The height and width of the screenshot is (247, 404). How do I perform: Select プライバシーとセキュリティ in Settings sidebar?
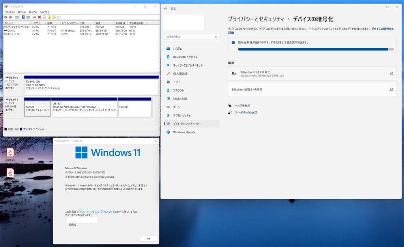coord(192,123)
